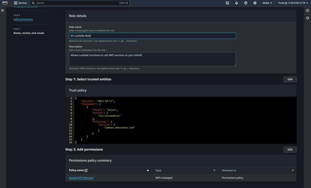311x188 pixels.
Task: Open the AmazonS3FullAccess policy link
Action: [81, 178]
